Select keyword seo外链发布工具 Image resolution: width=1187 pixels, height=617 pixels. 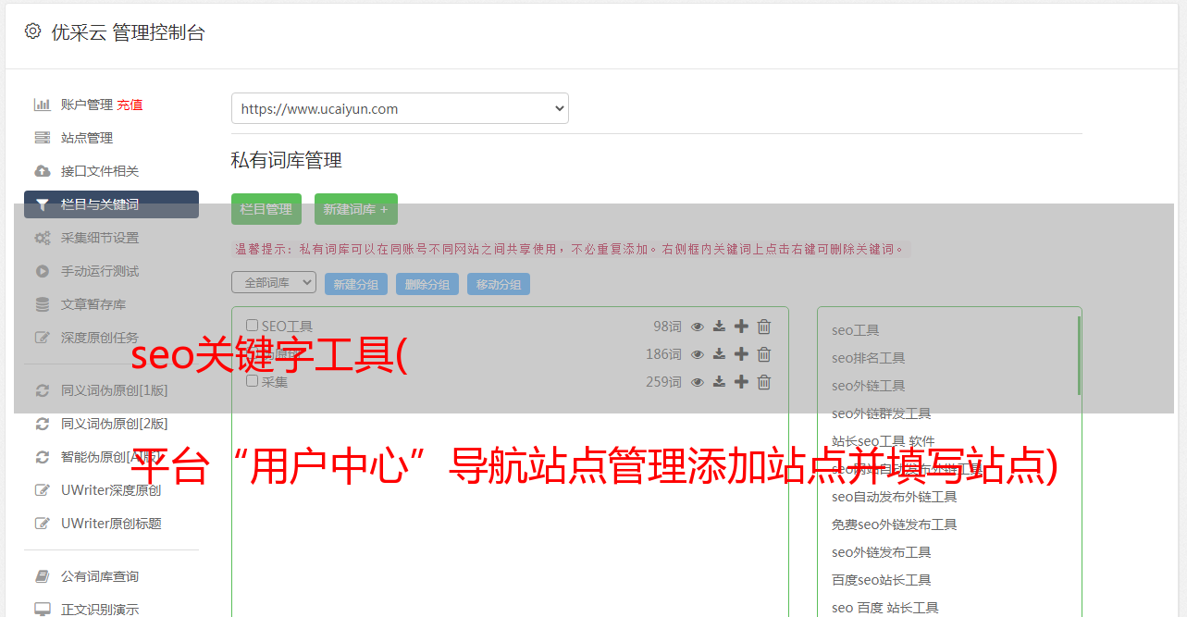[x=881, y=552]
